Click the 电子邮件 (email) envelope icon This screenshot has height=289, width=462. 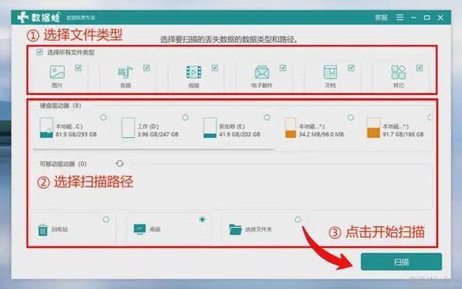[262, 72]
